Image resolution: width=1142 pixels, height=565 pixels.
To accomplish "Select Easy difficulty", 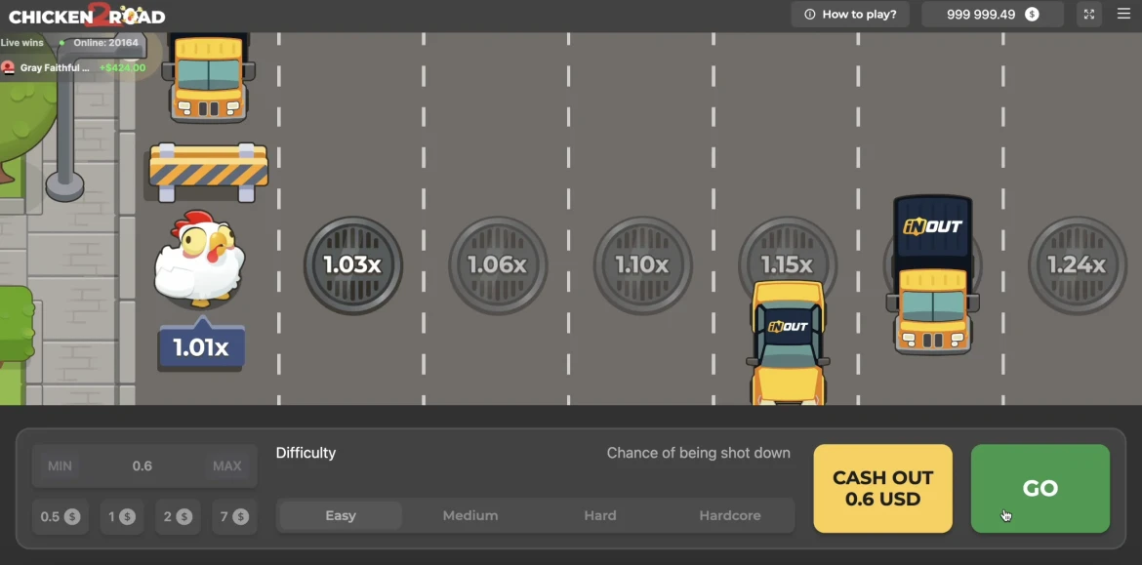I will [x=340, y=515].
